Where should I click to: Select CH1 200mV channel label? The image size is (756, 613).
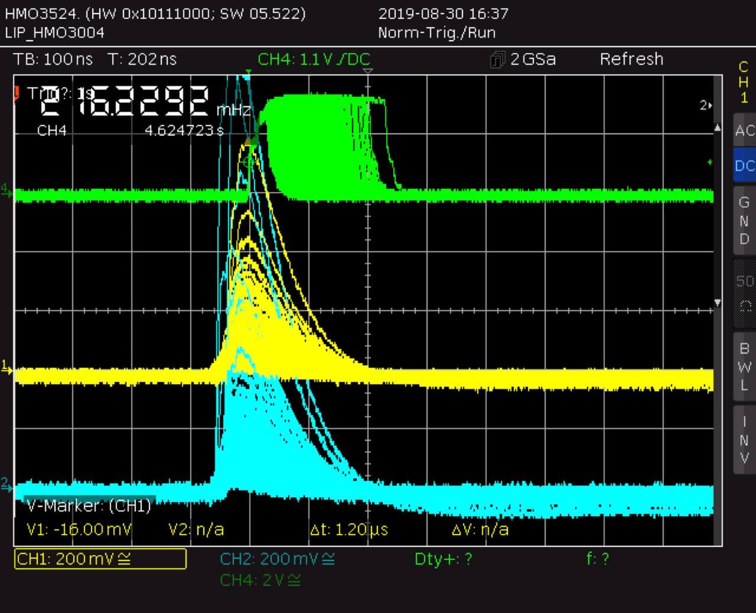point(100,559)
